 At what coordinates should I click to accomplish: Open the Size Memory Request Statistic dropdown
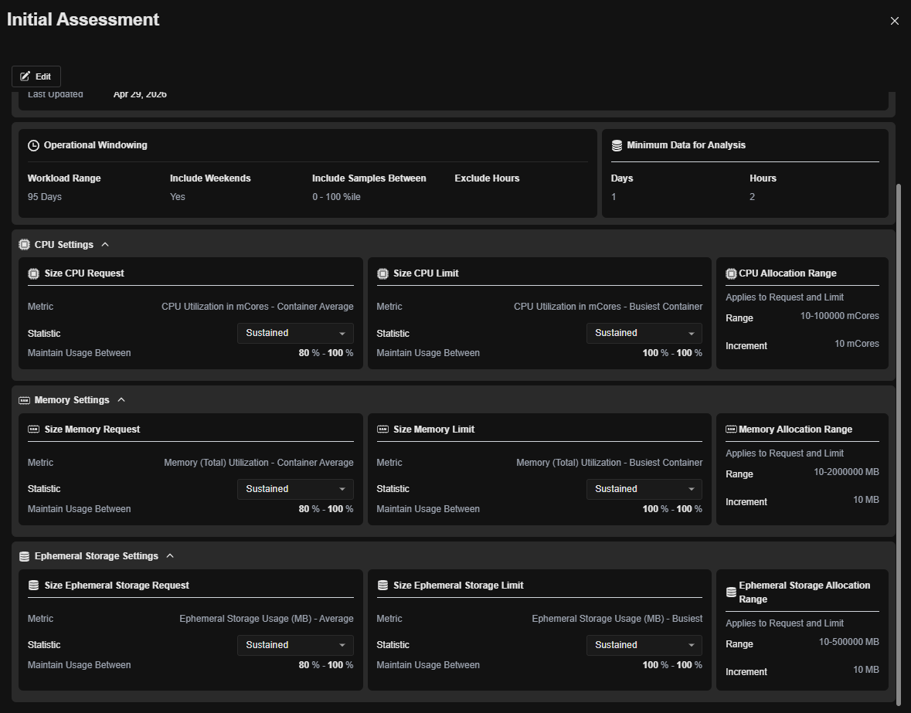pos(295,489)
